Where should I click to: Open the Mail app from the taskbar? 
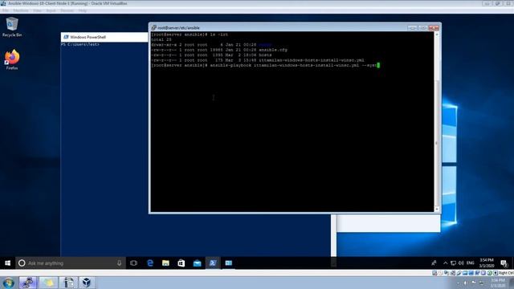click(197, 263)
